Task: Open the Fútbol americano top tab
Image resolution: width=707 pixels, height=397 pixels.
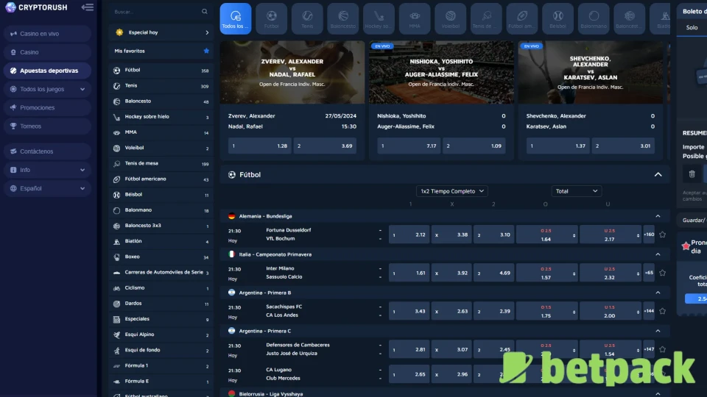Action: point(521,18)
